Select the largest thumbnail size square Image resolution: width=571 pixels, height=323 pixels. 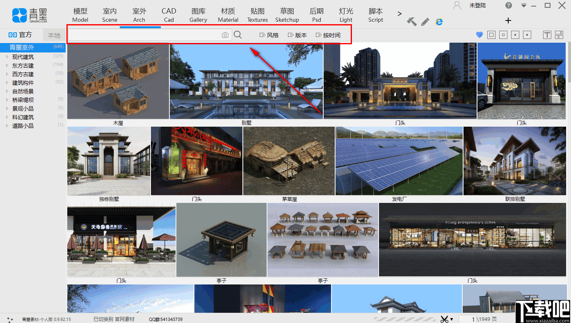pos(491,35)
